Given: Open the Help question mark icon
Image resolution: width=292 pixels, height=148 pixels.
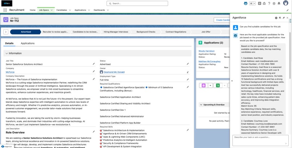Looking at the screenshot, I should pos(269,3).
